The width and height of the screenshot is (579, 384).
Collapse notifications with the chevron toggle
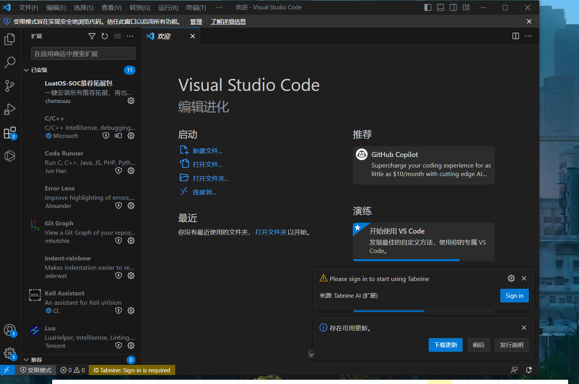tap(311, 354)
